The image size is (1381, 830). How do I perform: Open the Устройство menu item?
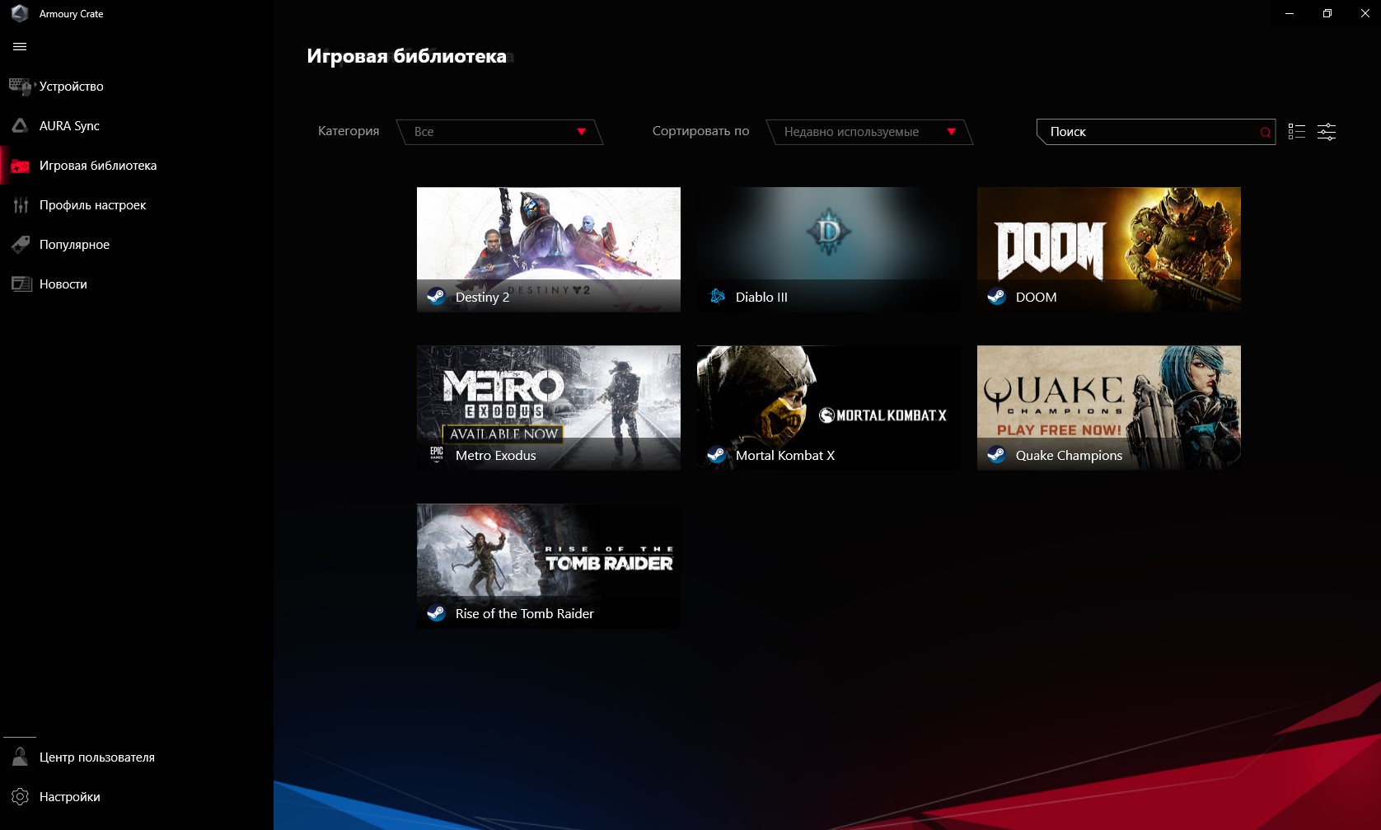click(x=137, y=86)
